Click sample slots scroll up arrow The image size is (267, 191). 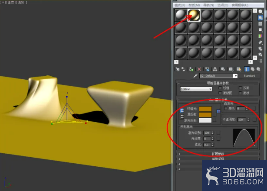coord(255,11)
